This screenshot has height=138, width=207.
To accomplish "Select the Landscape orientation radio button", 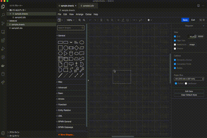I will click(x=187, y=83).
